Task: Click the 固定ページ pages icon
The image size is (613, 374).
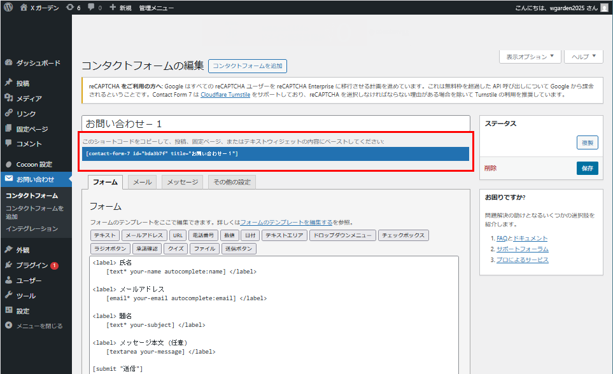Action: tap(9, 128)
